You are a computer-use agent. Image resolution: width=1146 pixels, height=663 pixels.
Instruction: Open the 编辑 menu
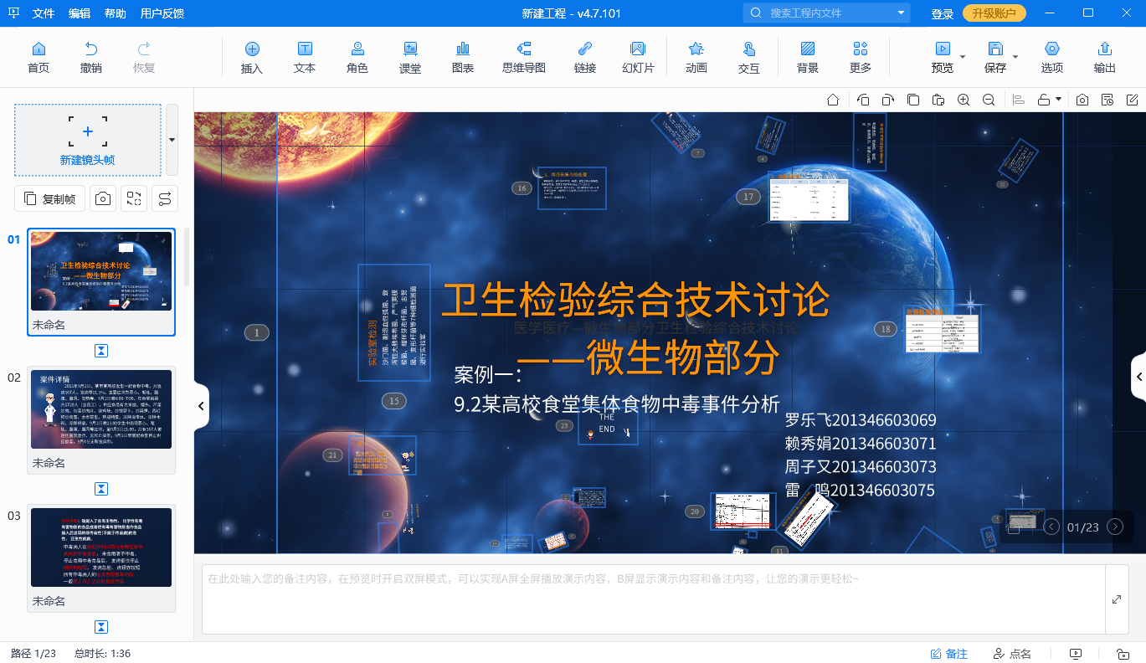[x=80, y=13]
